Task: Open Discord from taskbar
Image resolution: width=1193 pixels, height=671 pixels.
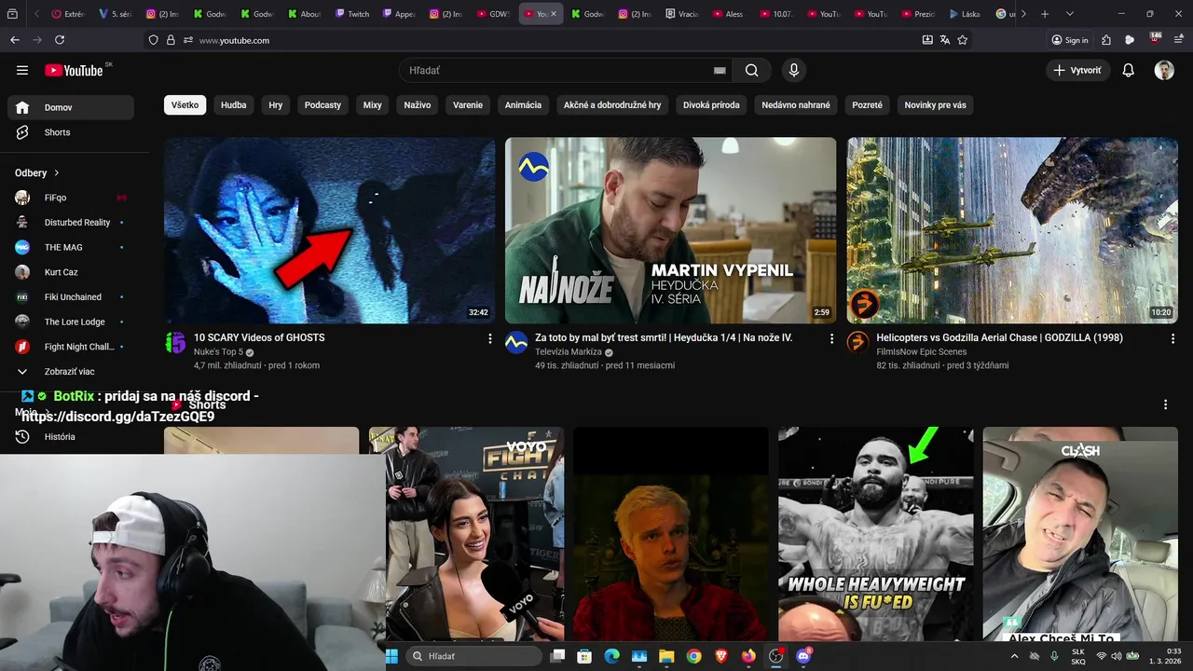Action: [x=803, y=656]
